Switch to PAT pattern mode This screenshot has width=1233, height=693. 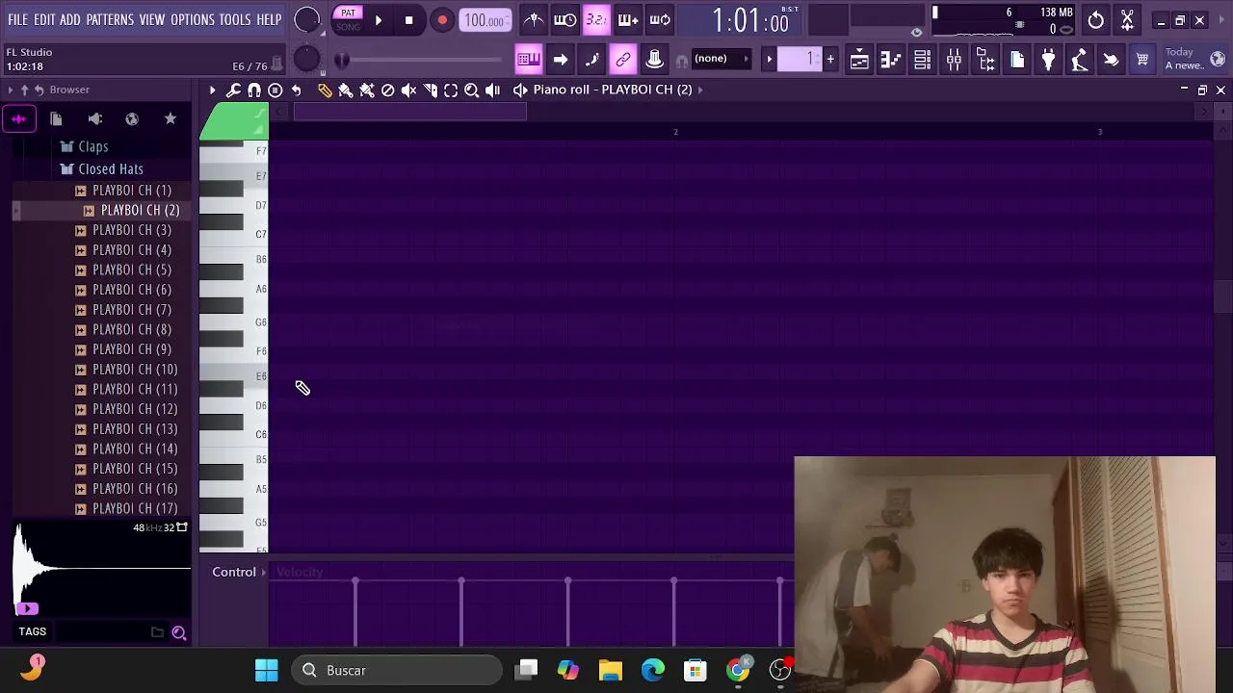click(348, 13)
